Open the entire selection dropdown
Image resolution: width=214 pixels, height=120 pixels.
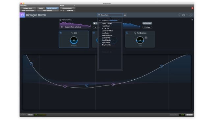[48, 10]
